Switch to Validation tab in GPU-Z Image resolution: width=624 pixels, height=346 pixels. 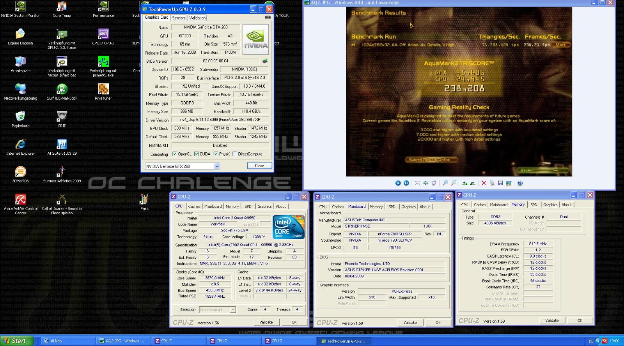[197, 18]
